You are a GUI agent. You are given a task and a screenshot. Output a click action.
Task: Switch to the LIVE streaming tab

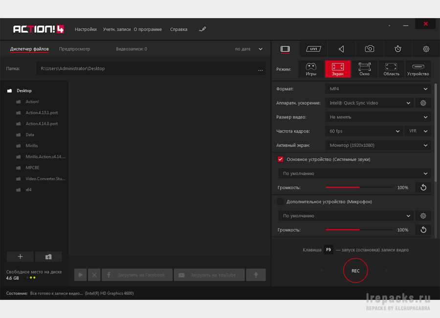coord(313,49)
